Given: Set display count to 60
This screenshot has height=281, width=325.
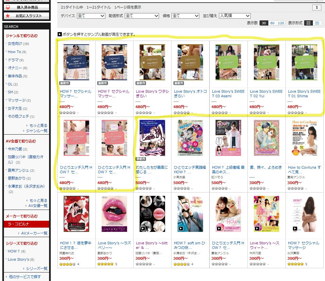Looking at the screenshot, I should (x=272, y=23).
